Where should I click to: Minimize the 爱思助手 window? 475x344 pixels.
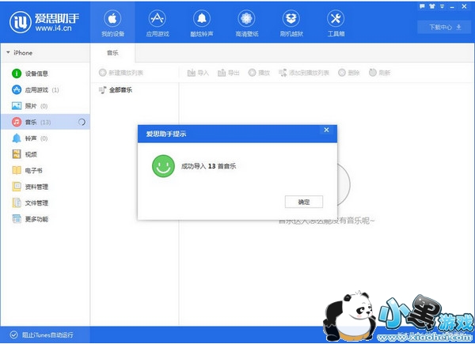click(x=452, y=6)
